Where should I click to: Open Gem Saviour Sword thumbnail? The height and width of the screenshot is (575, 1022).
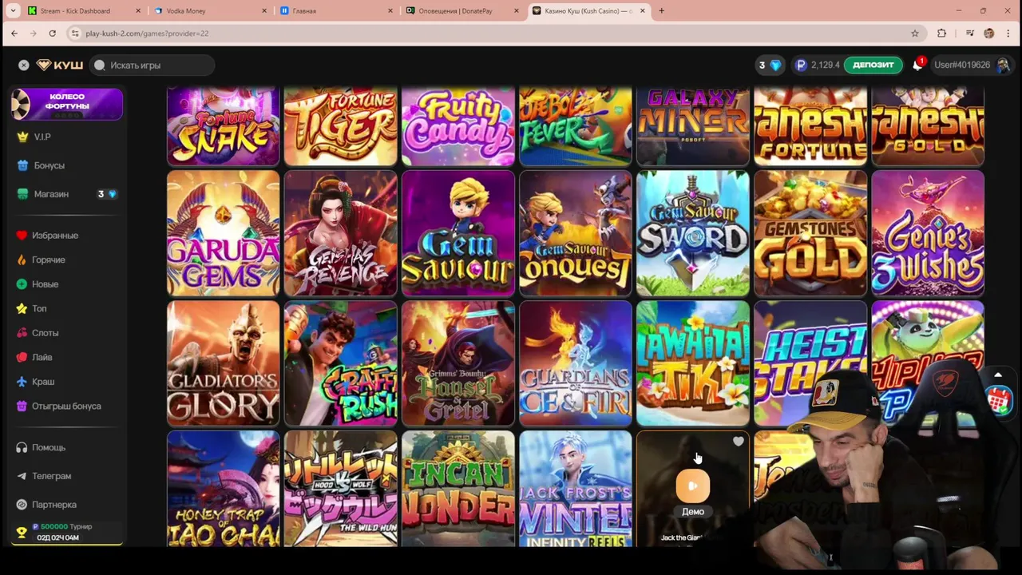(693, 233)
